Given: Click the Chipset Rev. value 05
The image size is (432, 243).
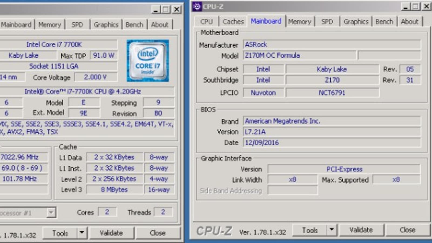Looking at the screenshot, I should tap(410, 69).
